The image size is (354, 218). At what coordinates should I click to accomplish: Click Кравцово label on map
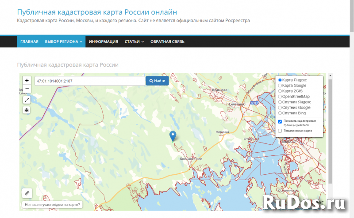219,90
